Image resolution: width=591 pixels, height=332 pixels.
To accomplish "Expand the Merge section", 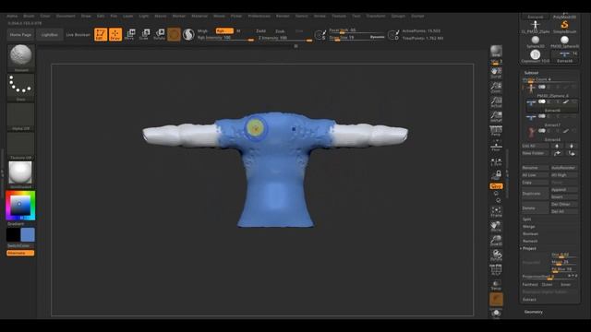I will (x=528, y=227).
